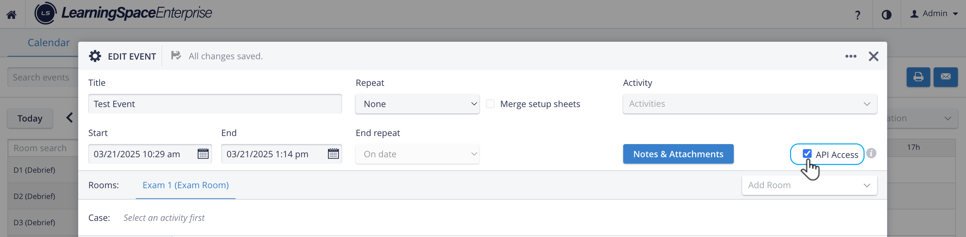Expand the Repeat dropdown set to None
Image resolution: width=966 pixels, height=237 pixels.
tap(417, 104)
